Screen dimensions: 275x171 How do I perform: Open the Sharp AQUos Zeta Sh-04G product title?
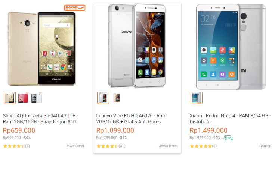(40, 119)
